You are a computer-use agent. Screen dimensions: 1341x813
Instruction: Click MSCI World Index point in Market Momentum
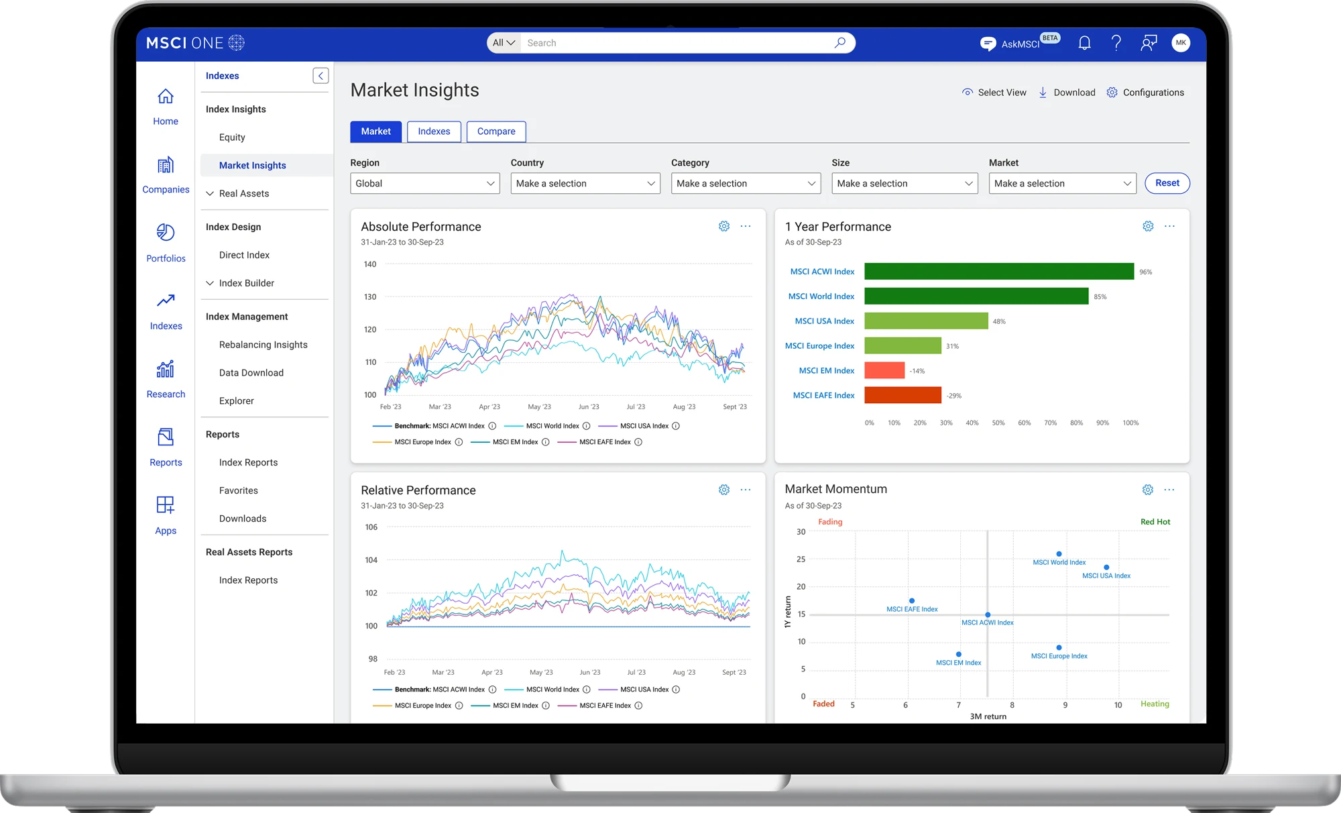1059,554
